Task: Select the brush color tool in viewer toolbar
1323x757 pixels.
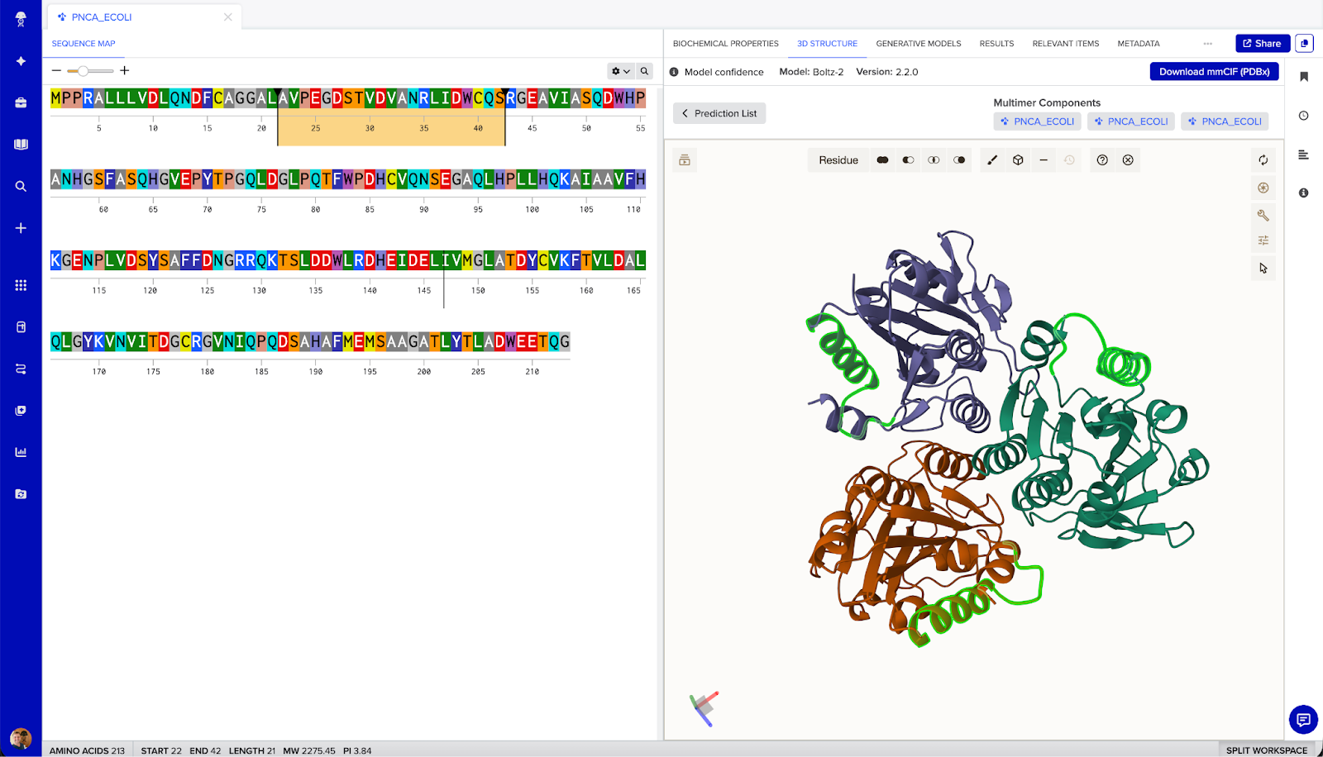Action: point(992,160)
